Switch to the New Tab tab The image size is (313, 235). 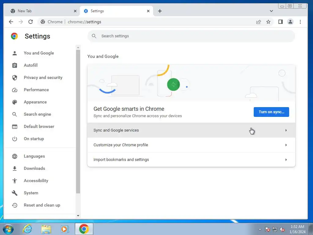pyautogui.click(x=43, y=11)
